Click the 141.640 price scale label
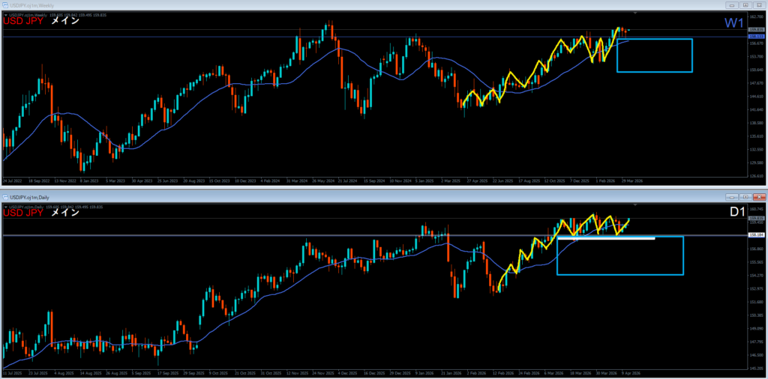Image resolution: width=768 pixels, height=379 pixels. pyautogui.click(x=756, y=109)
